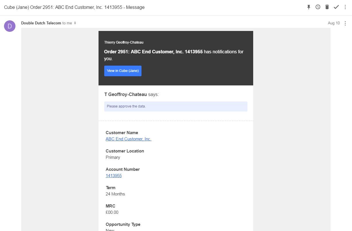Click the Account Number field label
This screenshot has height=231, width=352.
[123, 169]
